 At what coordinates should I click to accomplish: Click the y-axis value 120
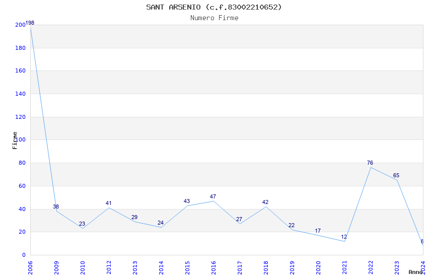coord(20,117)
